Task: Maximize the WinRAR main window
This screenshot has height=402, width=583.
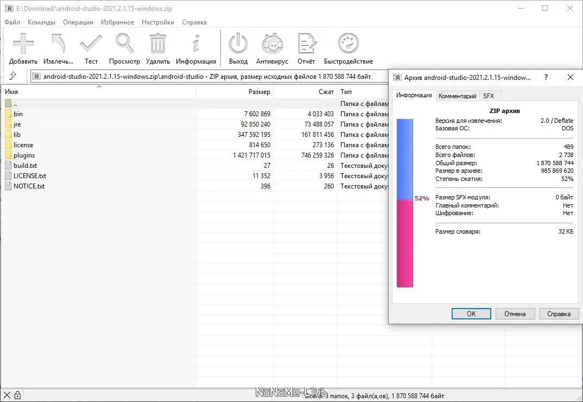Action: point(545,8)
